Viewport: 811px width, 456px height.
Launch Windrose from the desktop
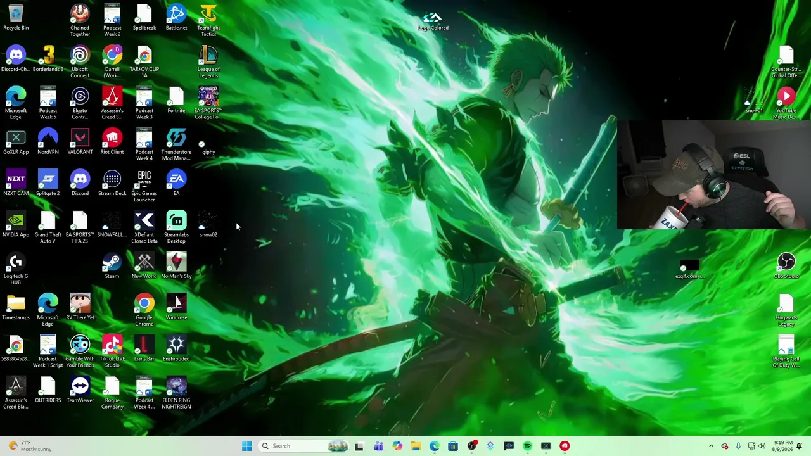click(176, 307)
